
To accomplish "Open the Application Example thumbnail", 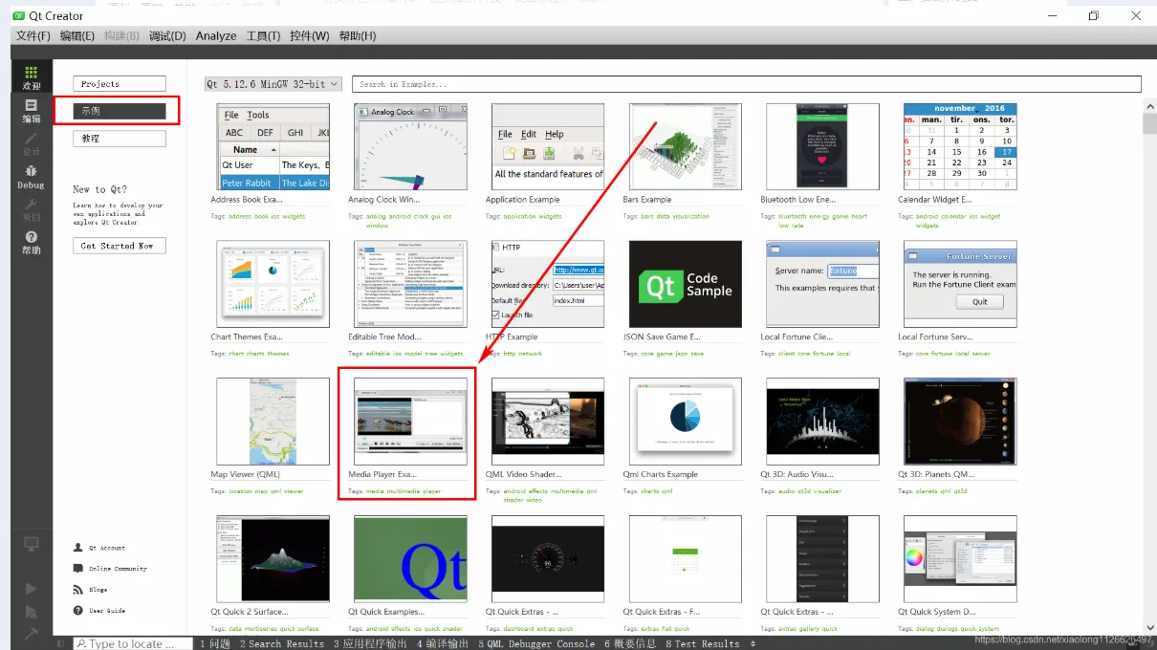I will (x=548, y=146).
